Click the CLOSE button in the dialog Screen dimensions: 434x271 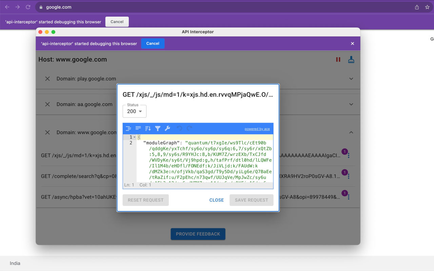[x=216, y=200]
